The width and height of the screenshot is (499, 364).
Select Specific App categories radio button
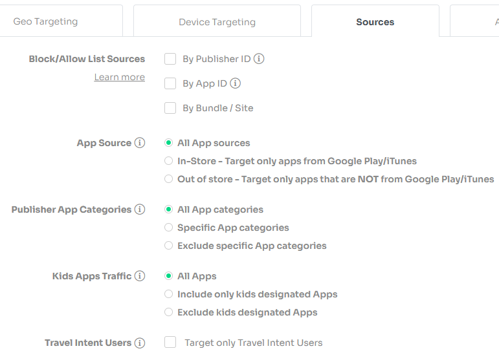[169, 228]
